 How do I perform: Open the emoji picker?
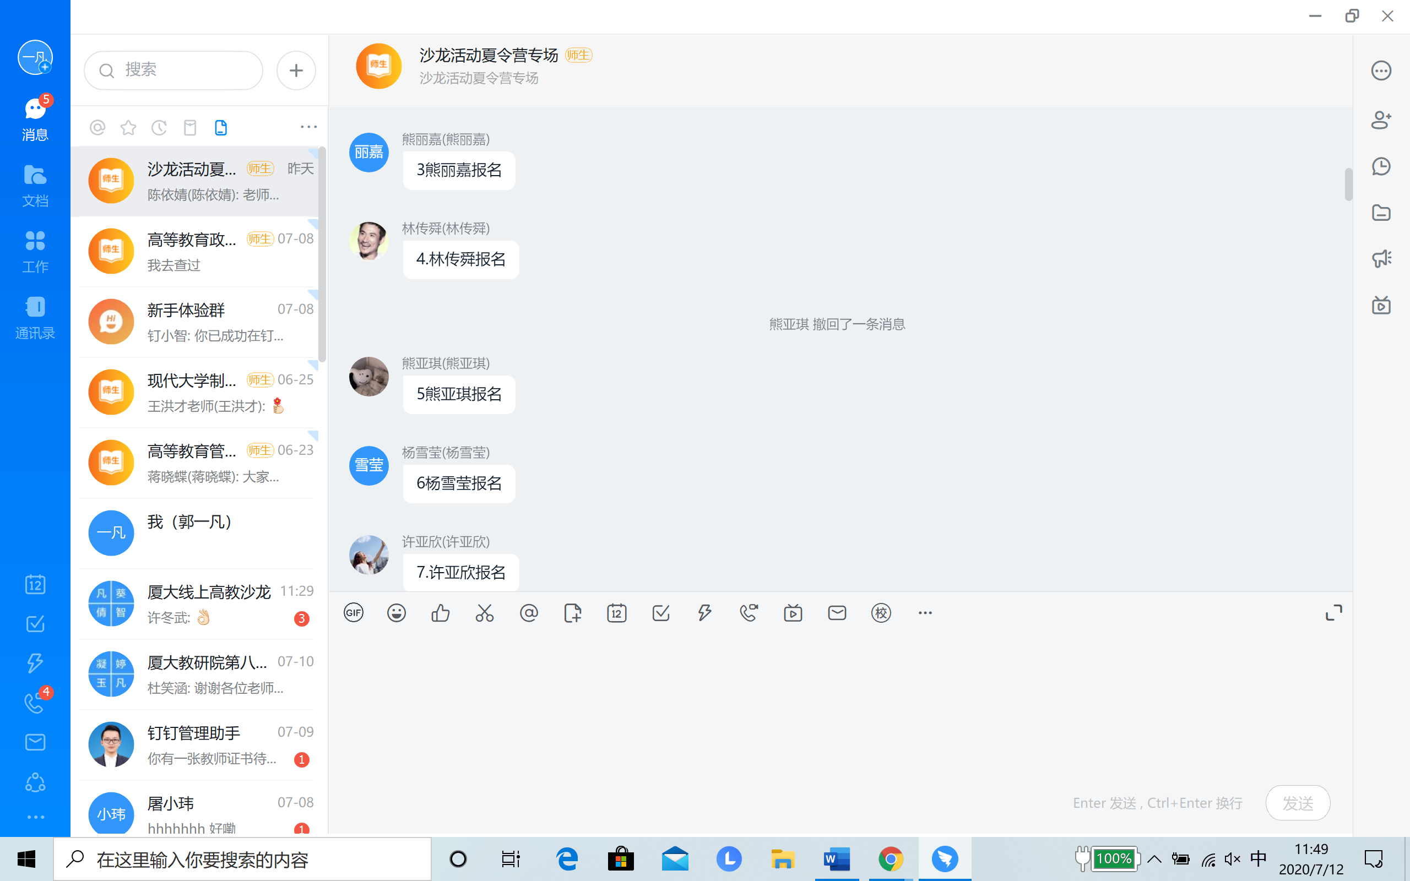(x=397, y=612)
